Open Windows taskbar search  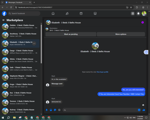click(8, 118)
